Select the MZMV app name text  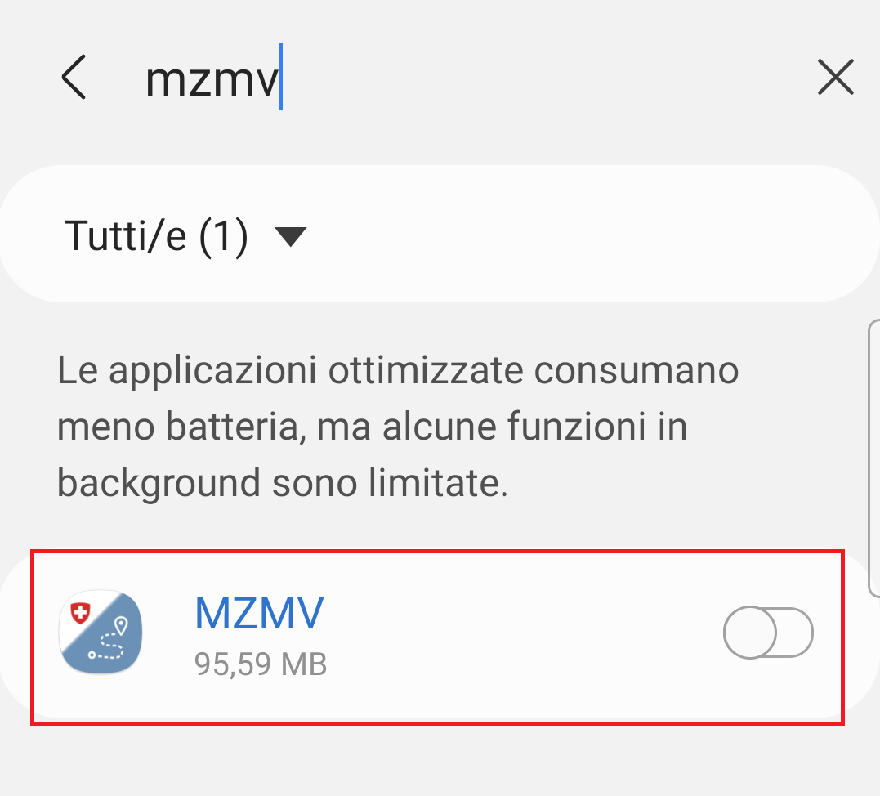259,613
